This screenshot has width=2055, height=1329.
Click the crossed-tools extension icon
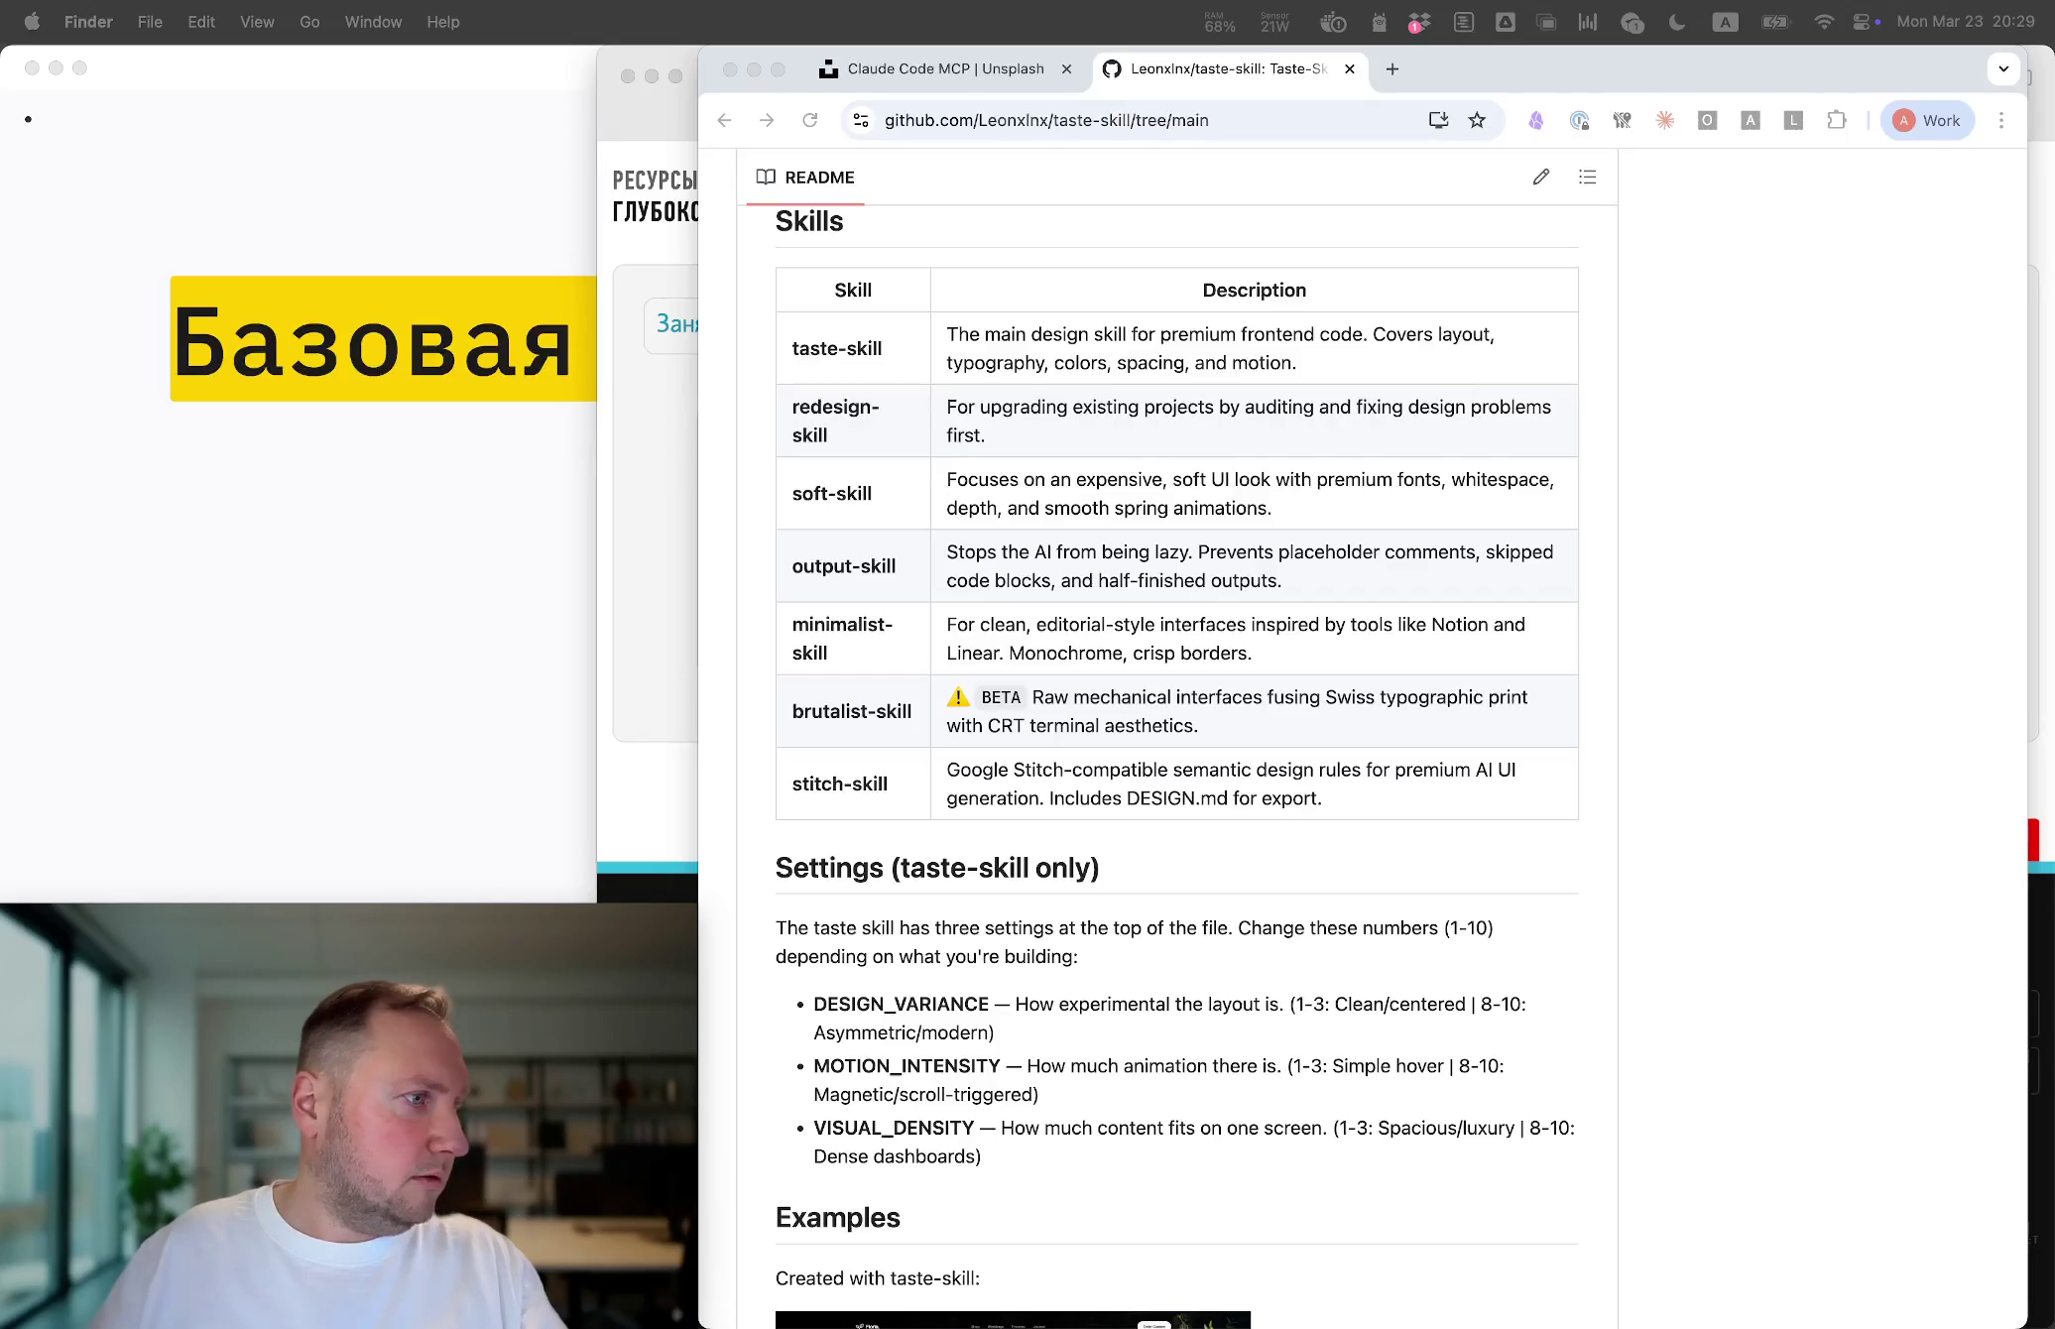click(1622, 120)
